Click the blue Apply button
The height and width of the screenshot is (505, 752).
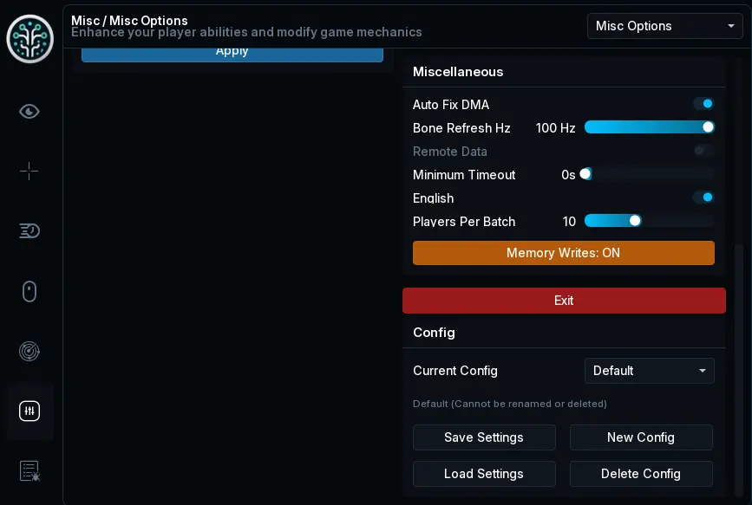click(232, 54)
